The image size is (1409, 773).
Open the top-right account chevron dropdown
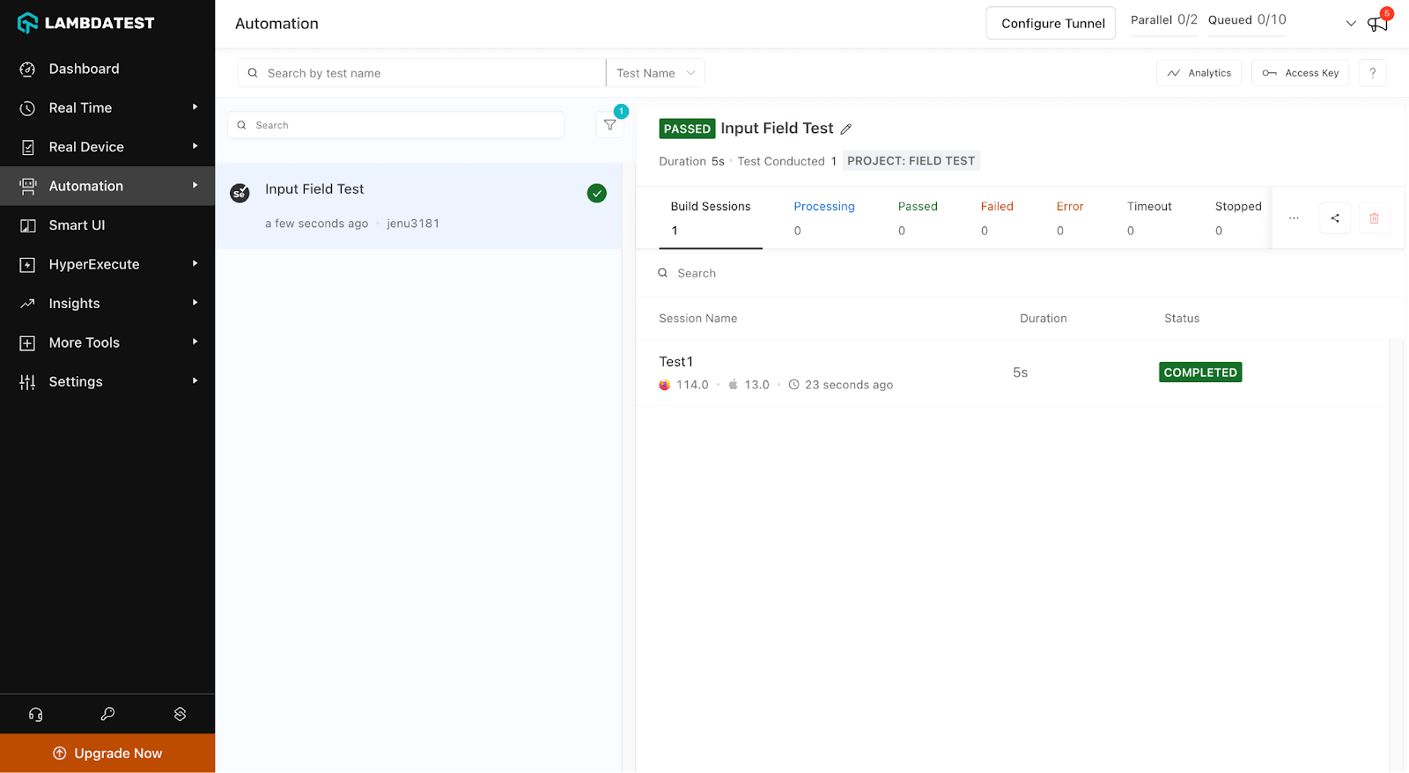(1351, 24)
